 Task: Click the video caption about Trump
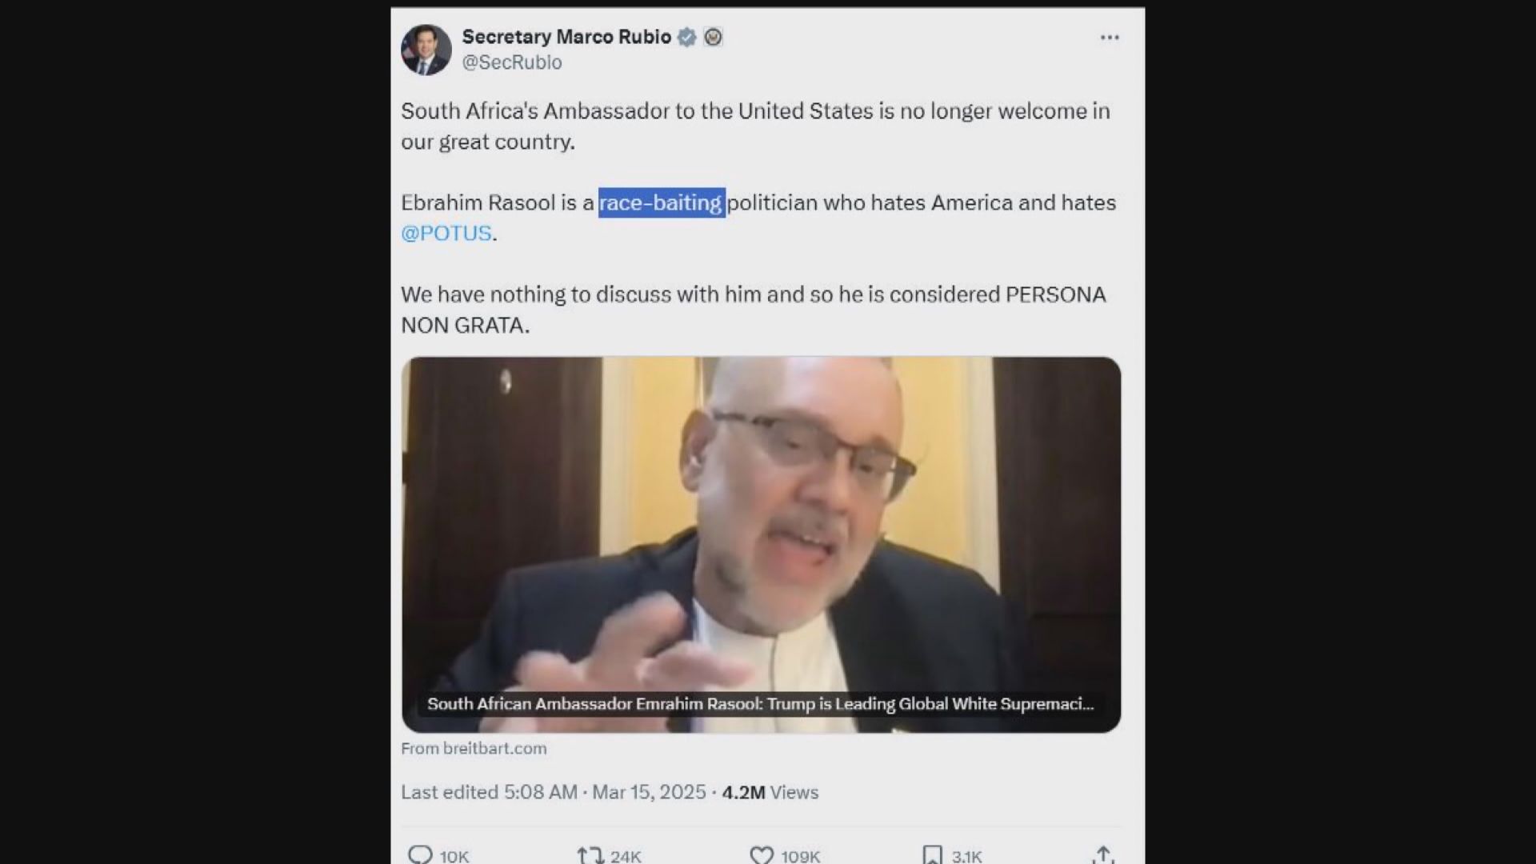760,704
